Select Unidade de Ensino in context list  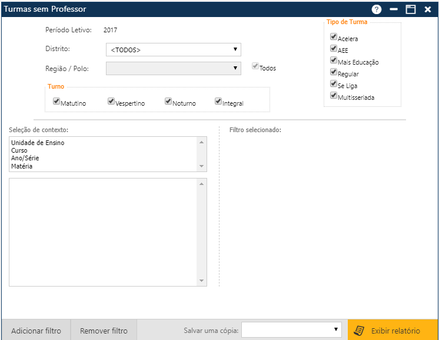coord(38,143)
